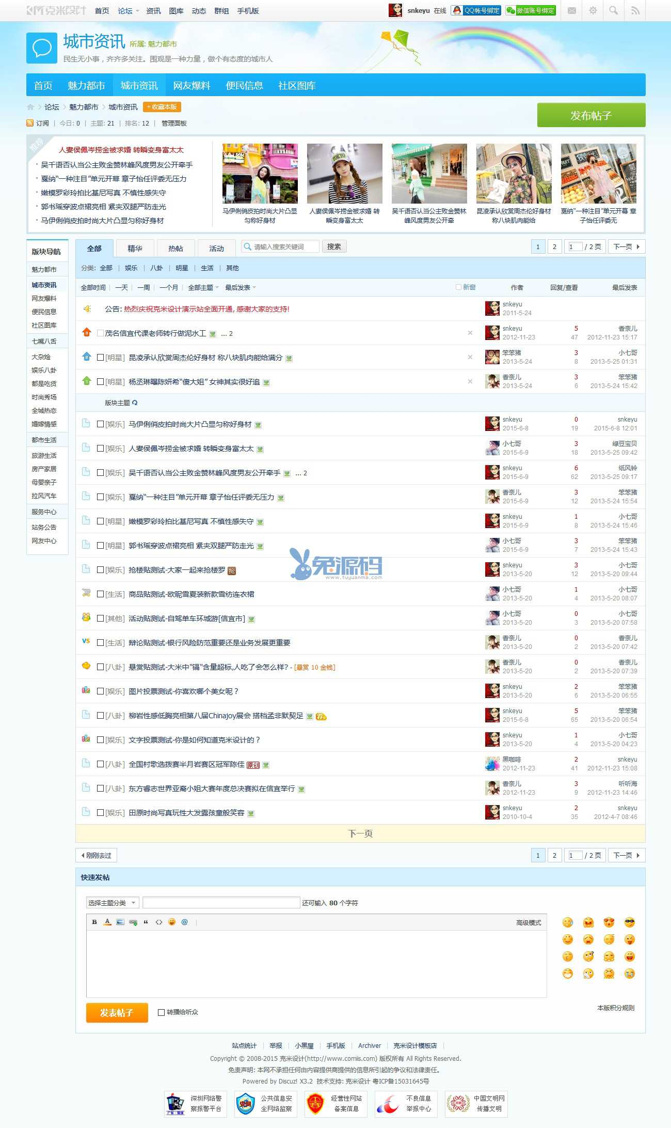671x1128 pixels.
Task: Collapse the 七嘴八舌 sidebar group
Action: click(x=47, y=341)
